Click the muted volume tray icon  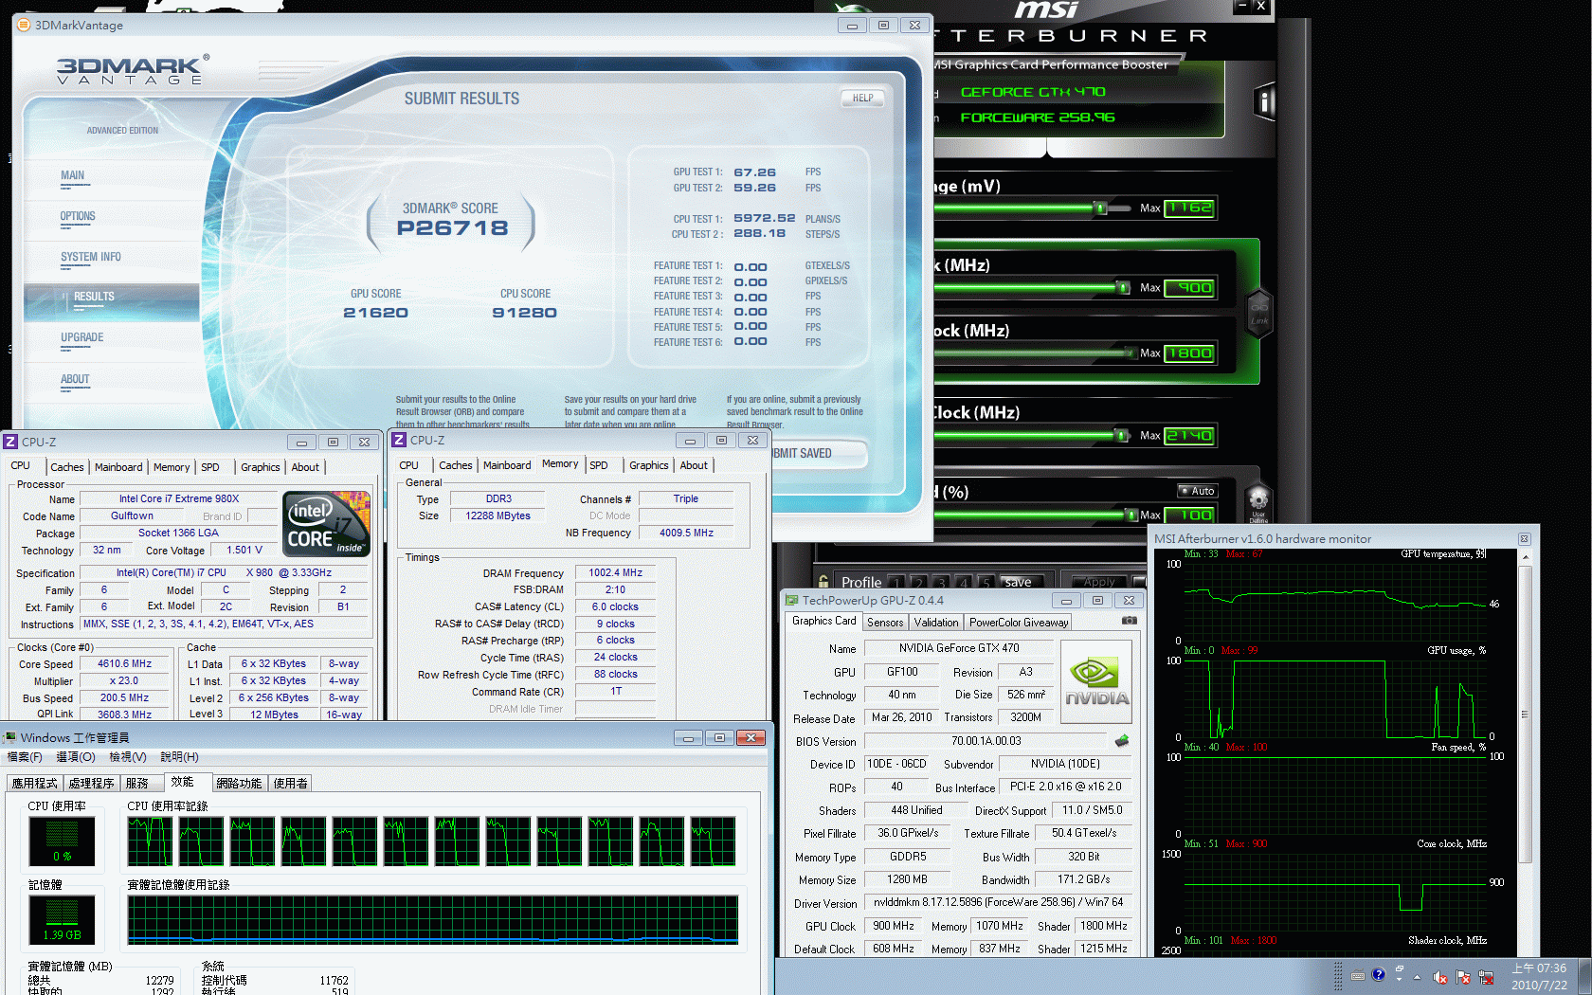[x=1440, y=977]
